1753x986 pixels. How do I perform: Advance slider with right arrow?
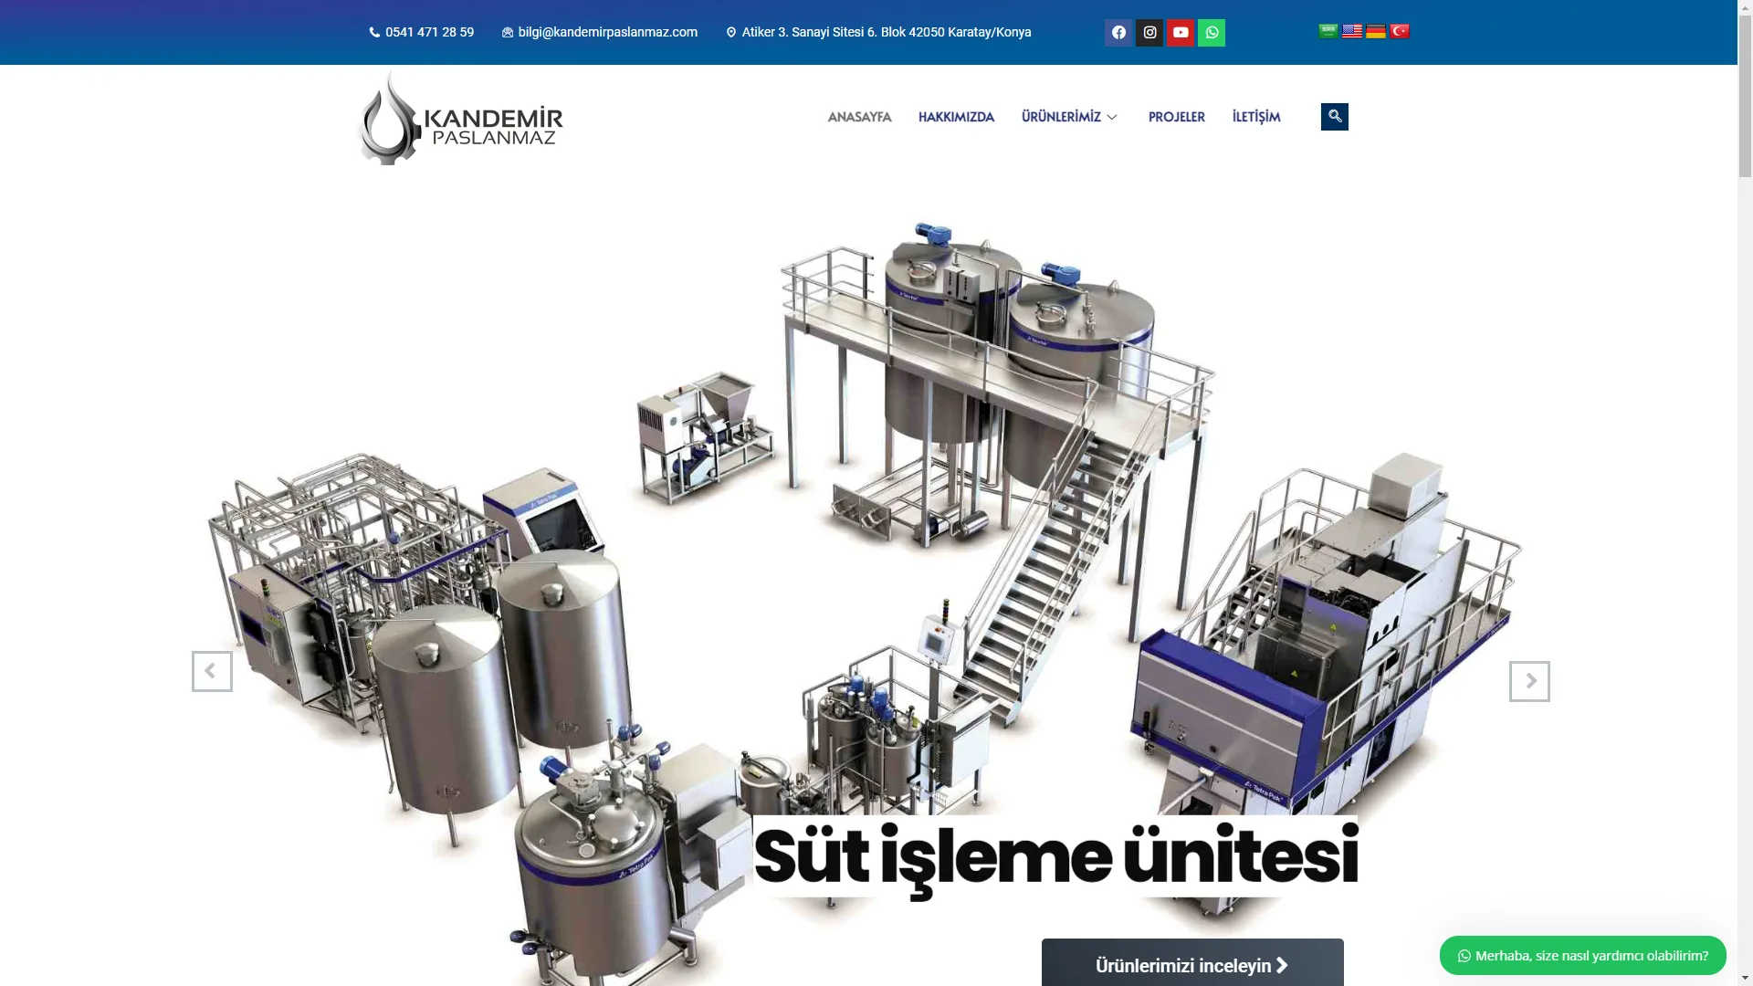(x=1529, y=681)
